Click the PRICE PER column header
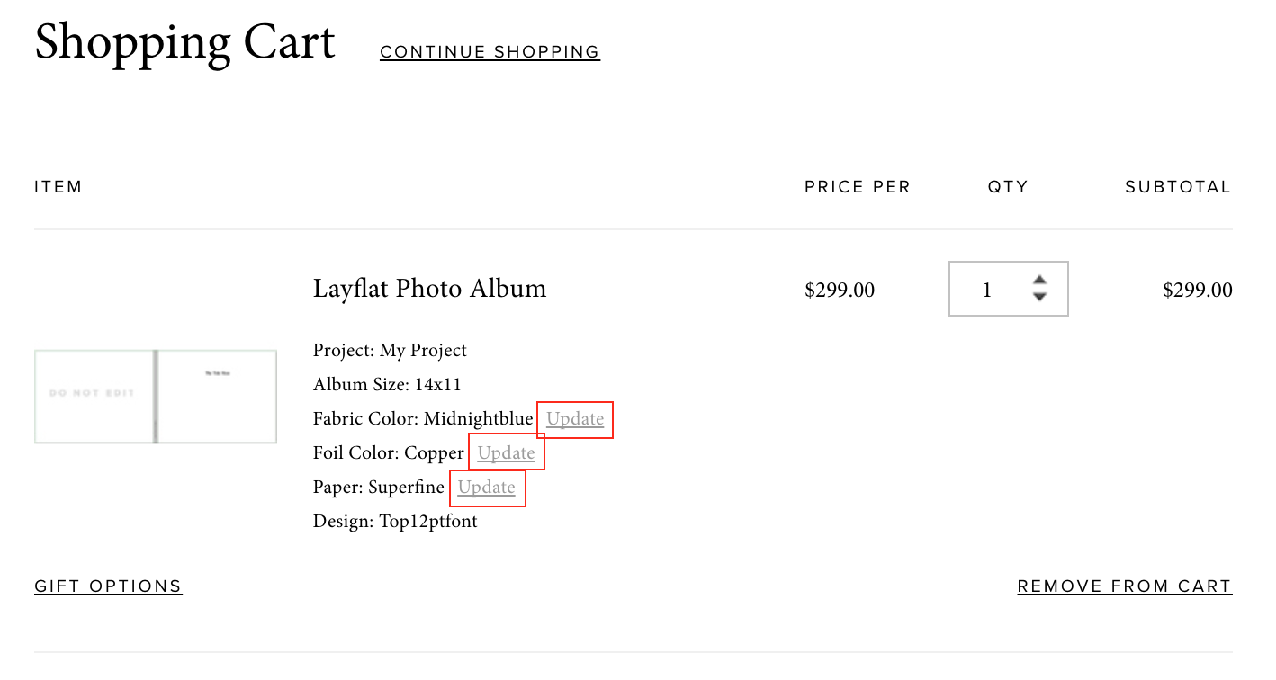Image resolution: width=1276 pixels, height=680 pixels. [x=858, y=187]
